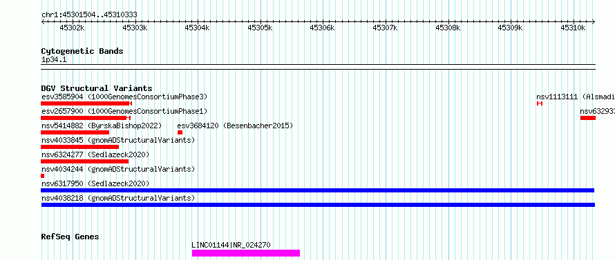Click the 45302k ruler tick label
The height and width of the screenshot is (260, 615).
pyautogui.click(x=72, y=28)
